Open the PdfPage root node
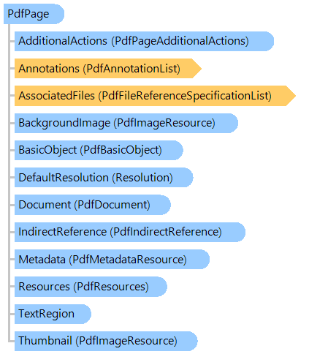This screenshot has width=309, height=354. tap(34, 14)
